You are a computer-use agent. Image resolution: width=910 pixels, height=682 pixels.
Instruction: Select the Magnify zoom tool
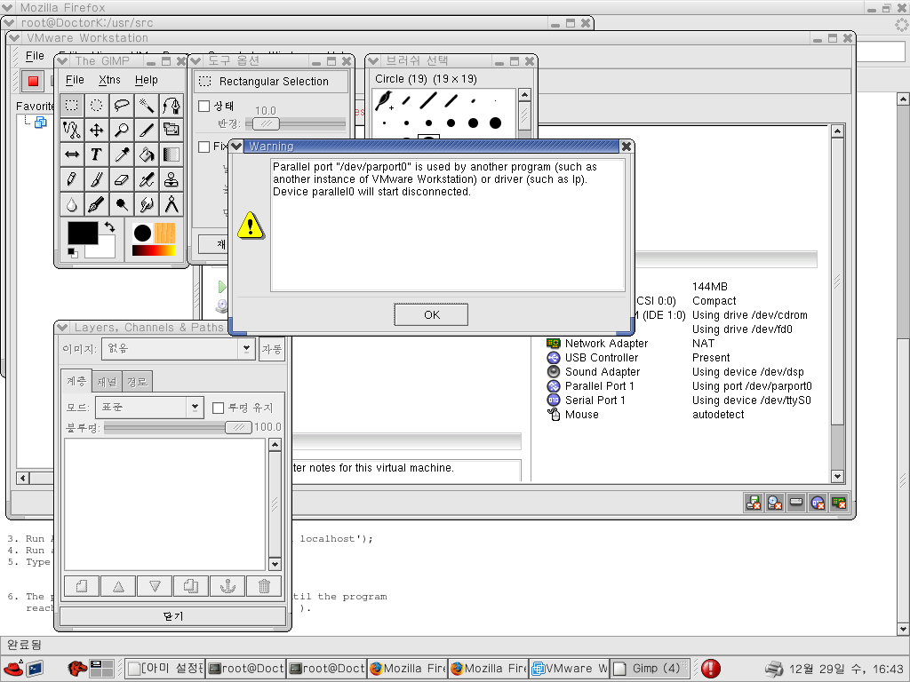point(121,130)
